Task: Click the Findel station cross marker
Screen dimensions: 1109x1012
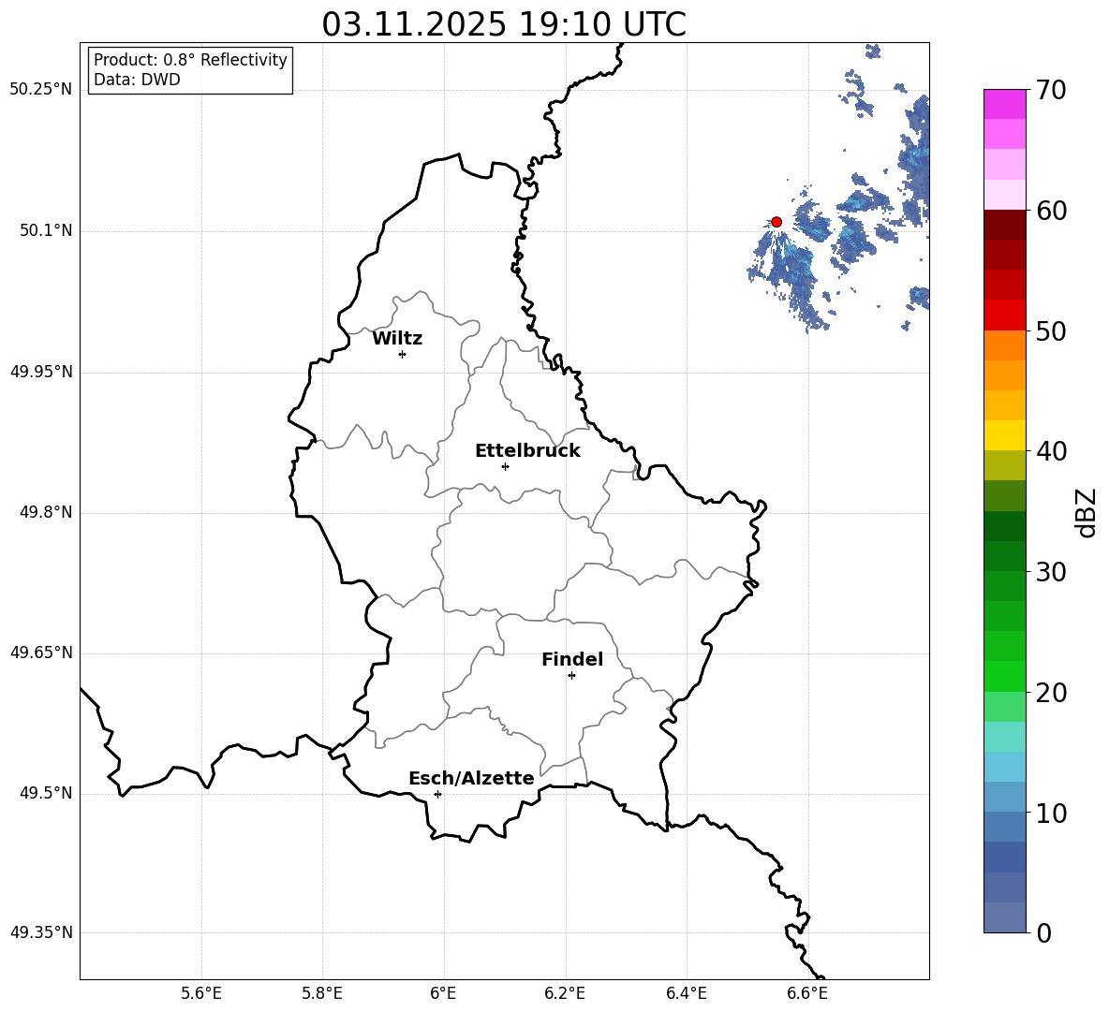Action: pos(571,676)
